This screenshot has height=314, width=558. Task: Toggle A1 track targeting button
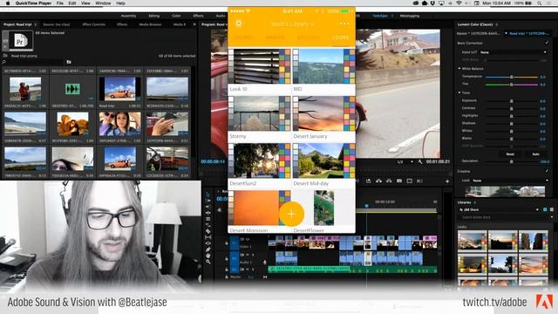[235, 257]
